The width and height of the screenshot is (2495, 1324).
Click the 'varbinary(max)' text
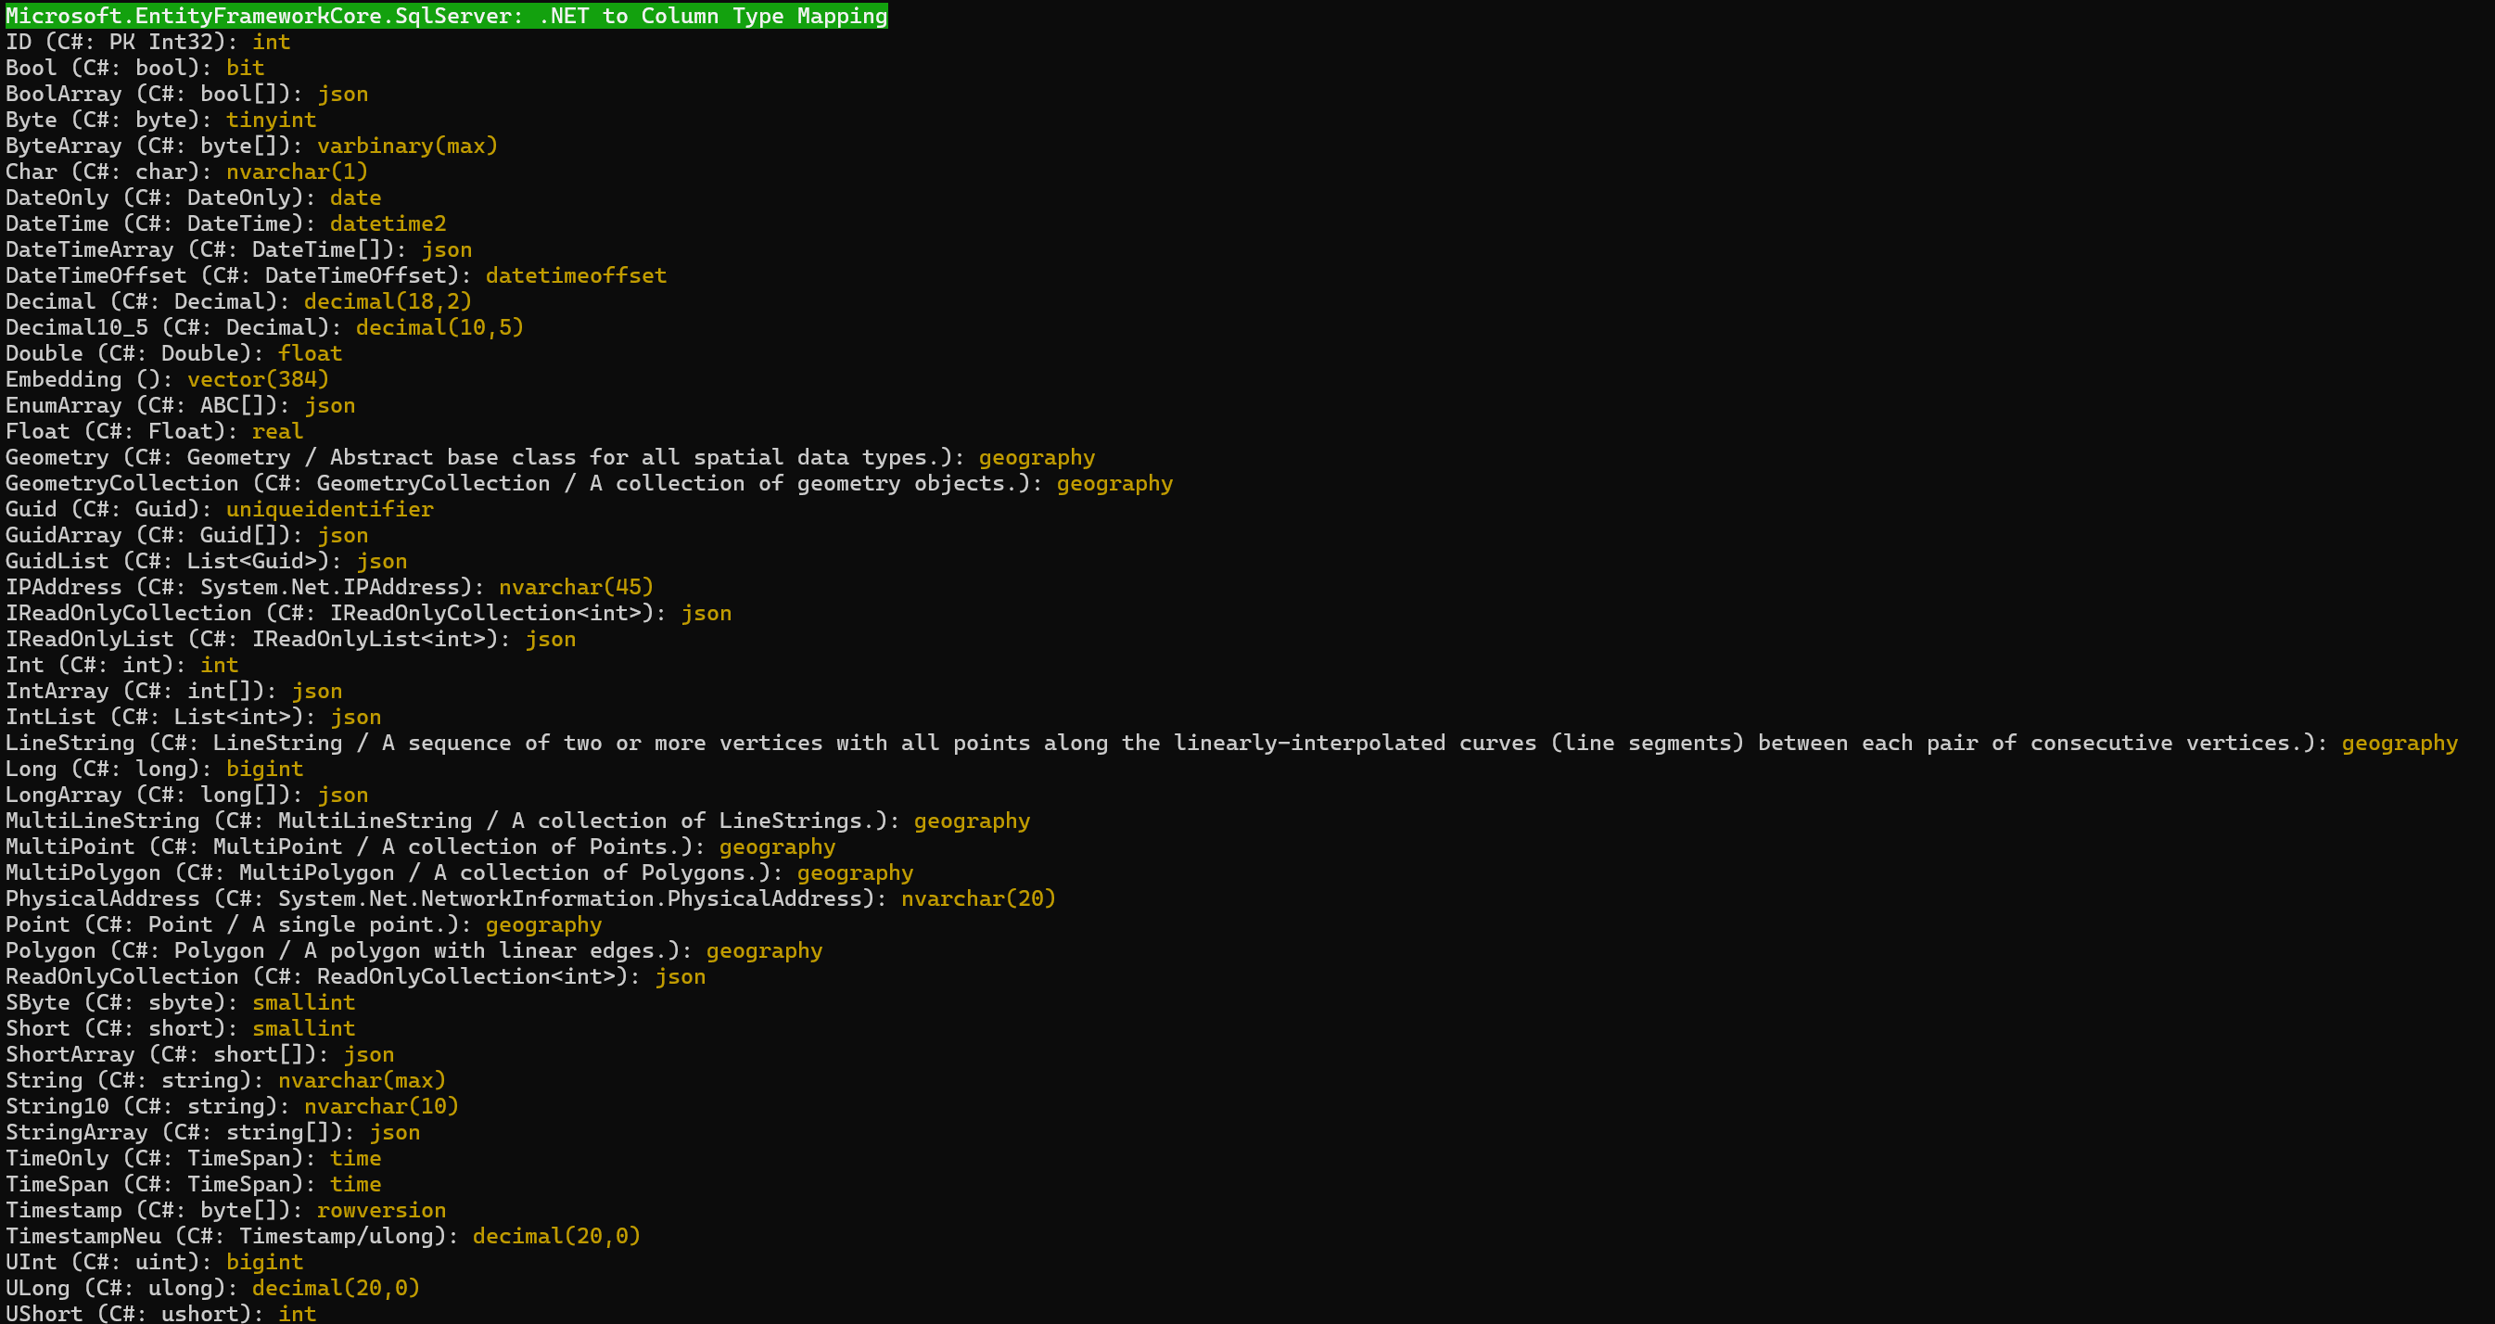tap(407, 146)
